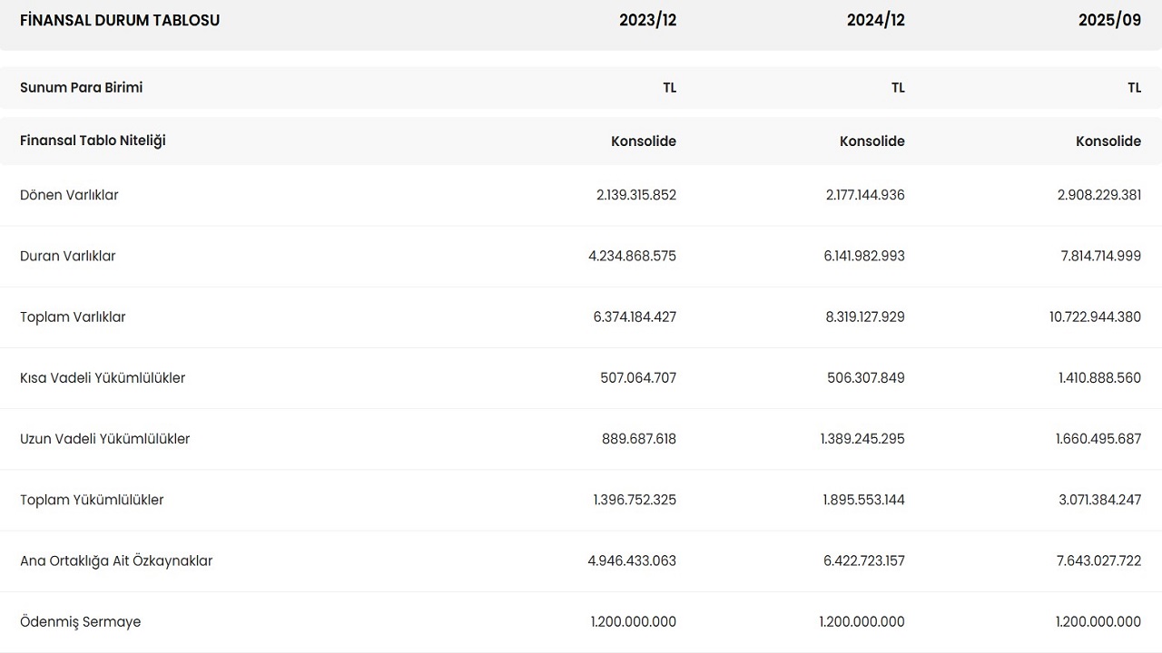Click the Sunum Para Birimi row label
The width and height of the screenshot is (1162, 653).
[x=81, y=88]
